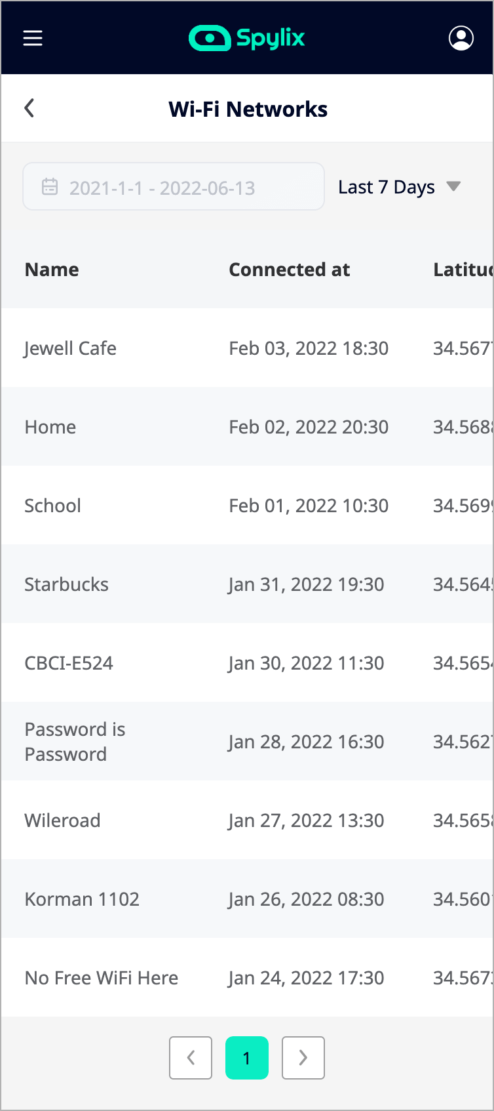Select the Jewell Cafe row
The width and height of the screenshot is (494, 1111).
[x=70, y=348]
